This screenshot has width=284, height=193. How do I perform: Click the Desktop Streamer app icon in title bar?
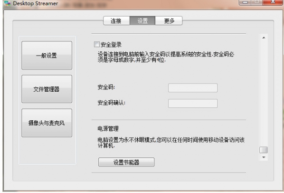7,3
